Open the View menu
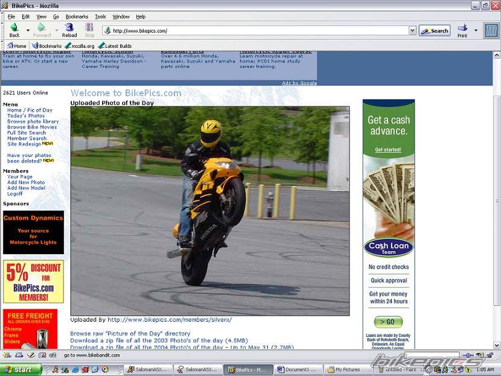 [41, 16]
